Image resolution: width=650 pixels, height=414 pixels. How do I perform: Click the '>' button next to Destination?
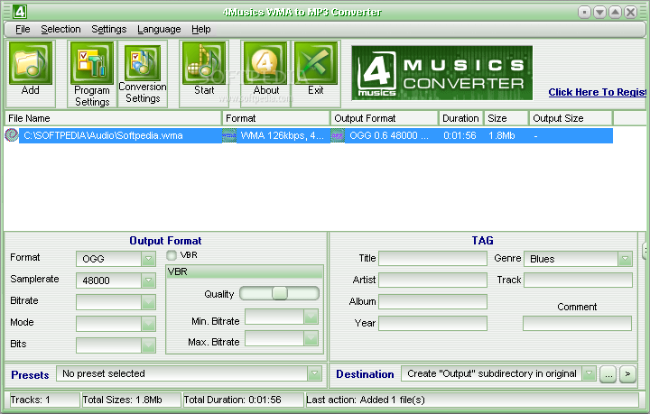pyautogui.click(x=627, y=374)
